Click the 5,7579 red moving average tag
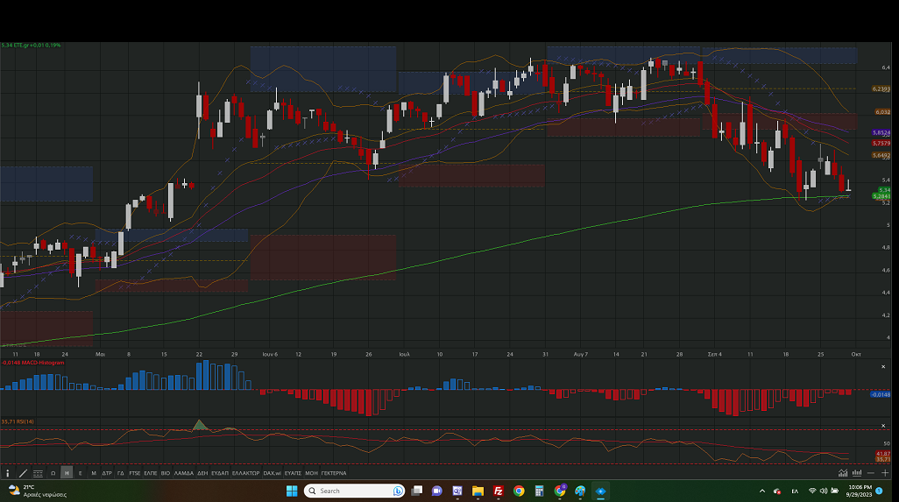This screenshot has width=899, height=502. (881, 144)
